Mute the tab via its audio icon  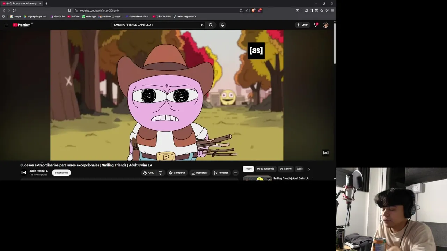click(8, 3)
